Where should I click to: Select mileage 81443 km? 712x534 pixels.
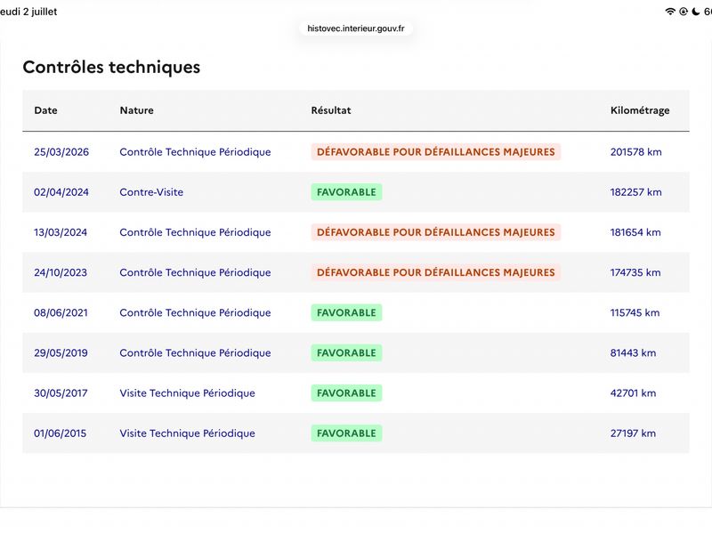pos(633,352)
